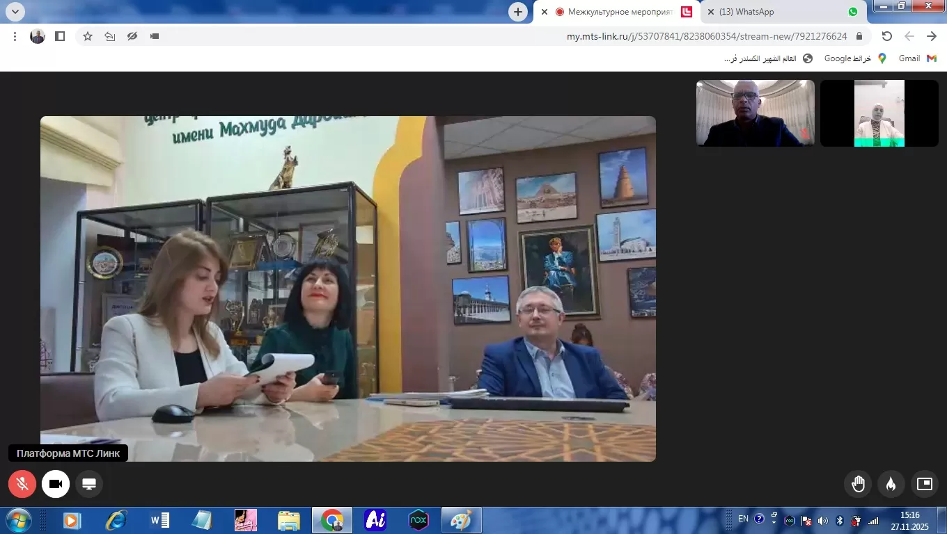This screenshot has height=534, width=947.
Task: Raise hand in the webinar
Action: pyautogui.click(x=858, y=484)
